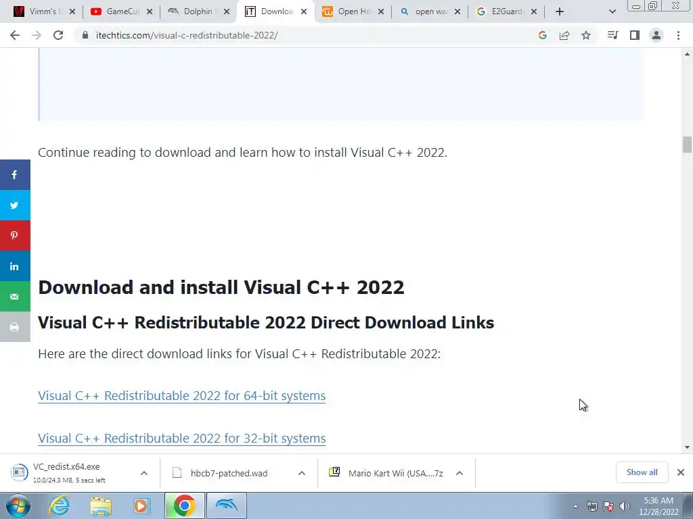Open Windows Start menu
The width and height of the screenshot is (693, 519).
pyautogui.click(x=18, y=505)
